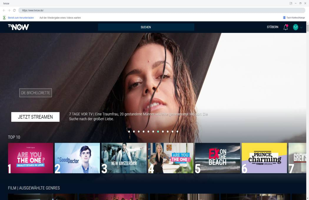Click the green hourglass download status icon

click(4, 18)
